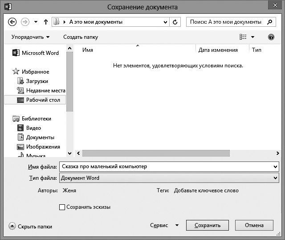The height and width of the screenshot is (240, 285).
Task: Sort by Дата изменения column header
Action: point(218,50)
